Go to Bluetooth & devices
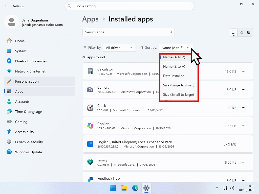 click(x=39, y=61)
